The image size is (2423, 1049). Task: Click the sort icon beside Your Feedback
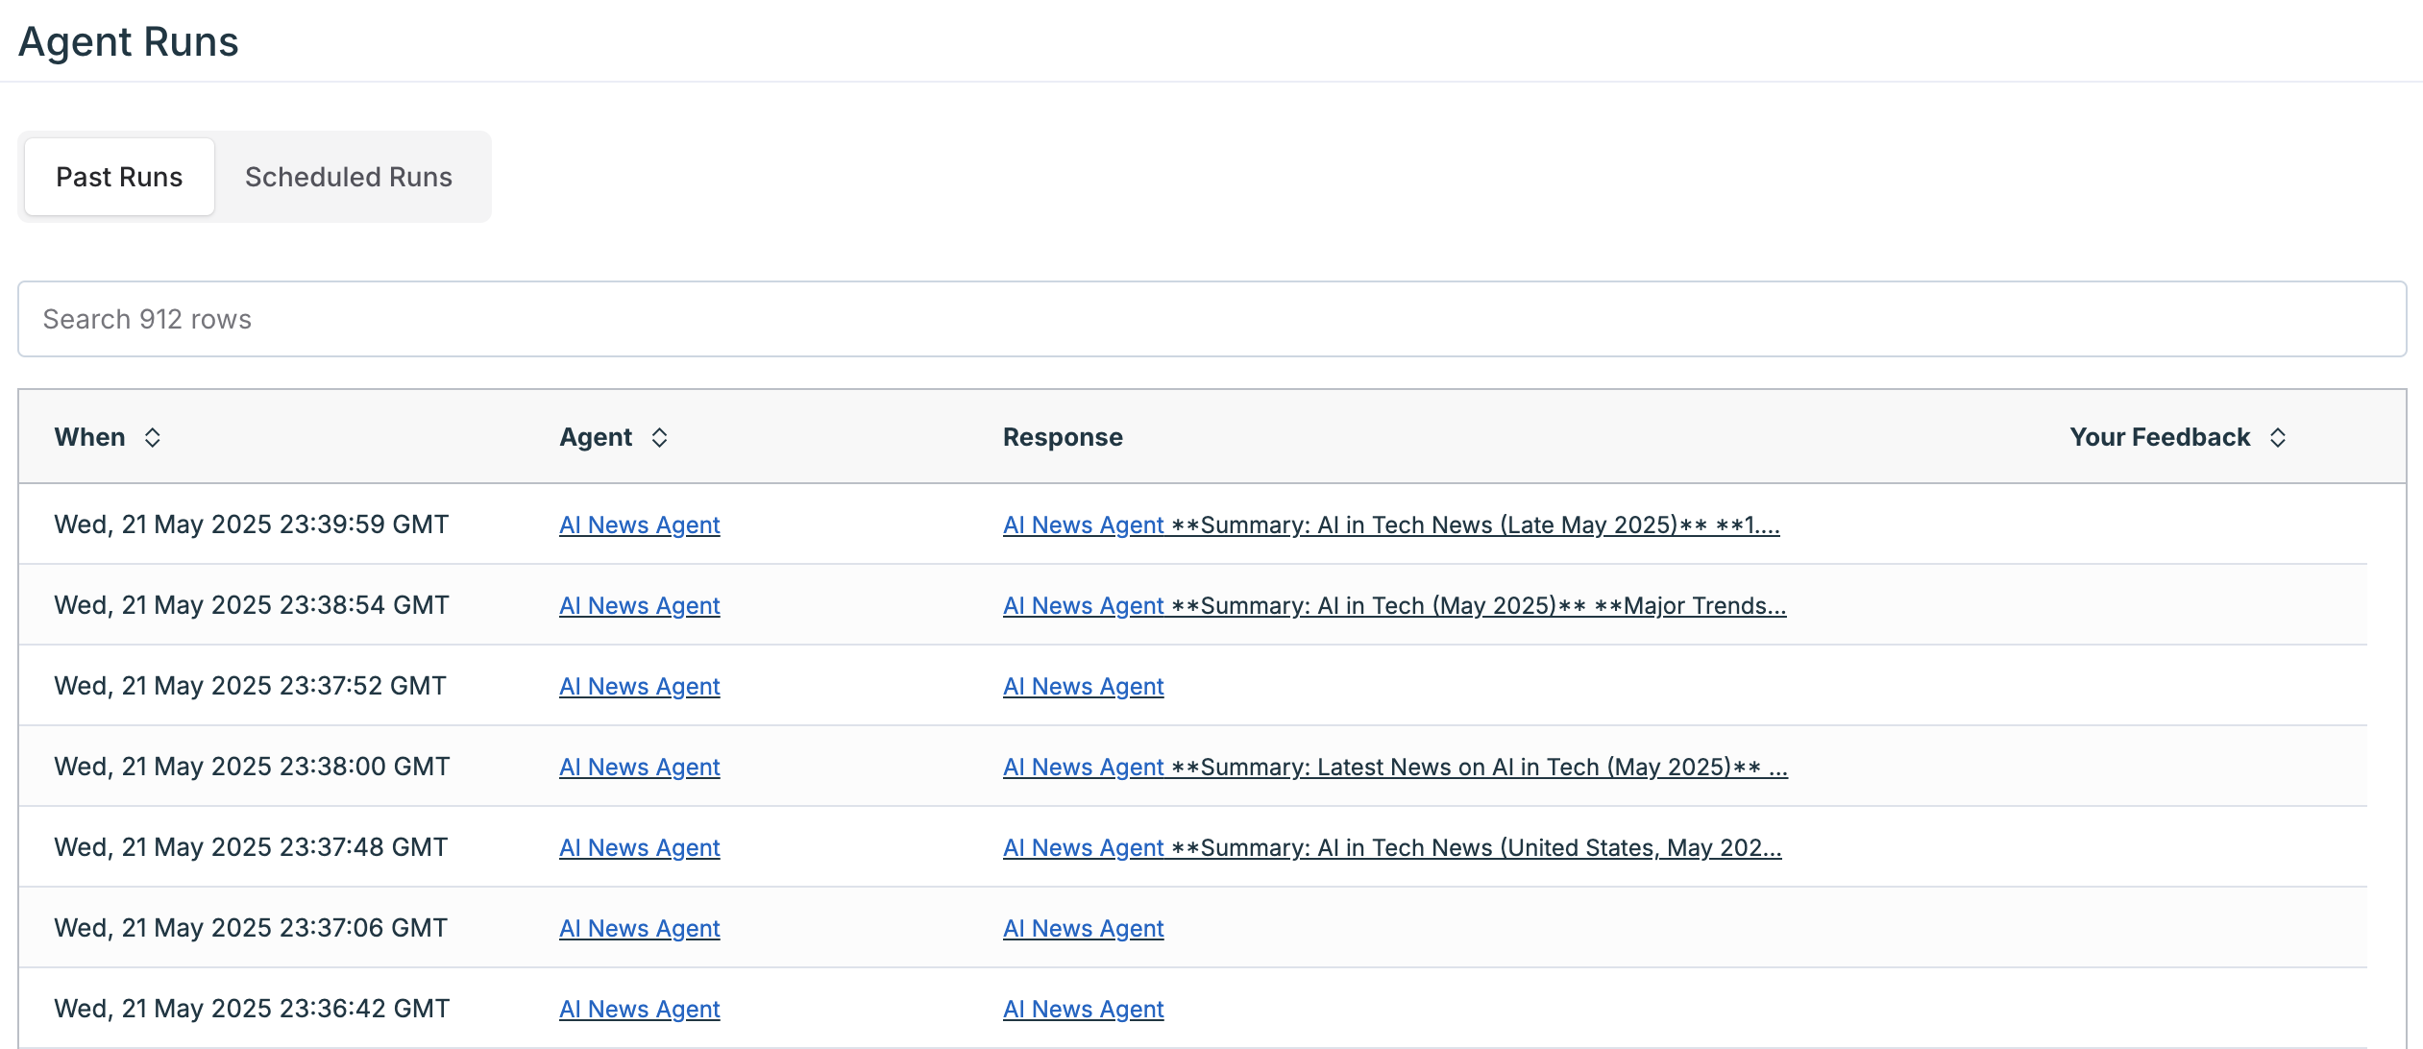tap(2278, 438)
